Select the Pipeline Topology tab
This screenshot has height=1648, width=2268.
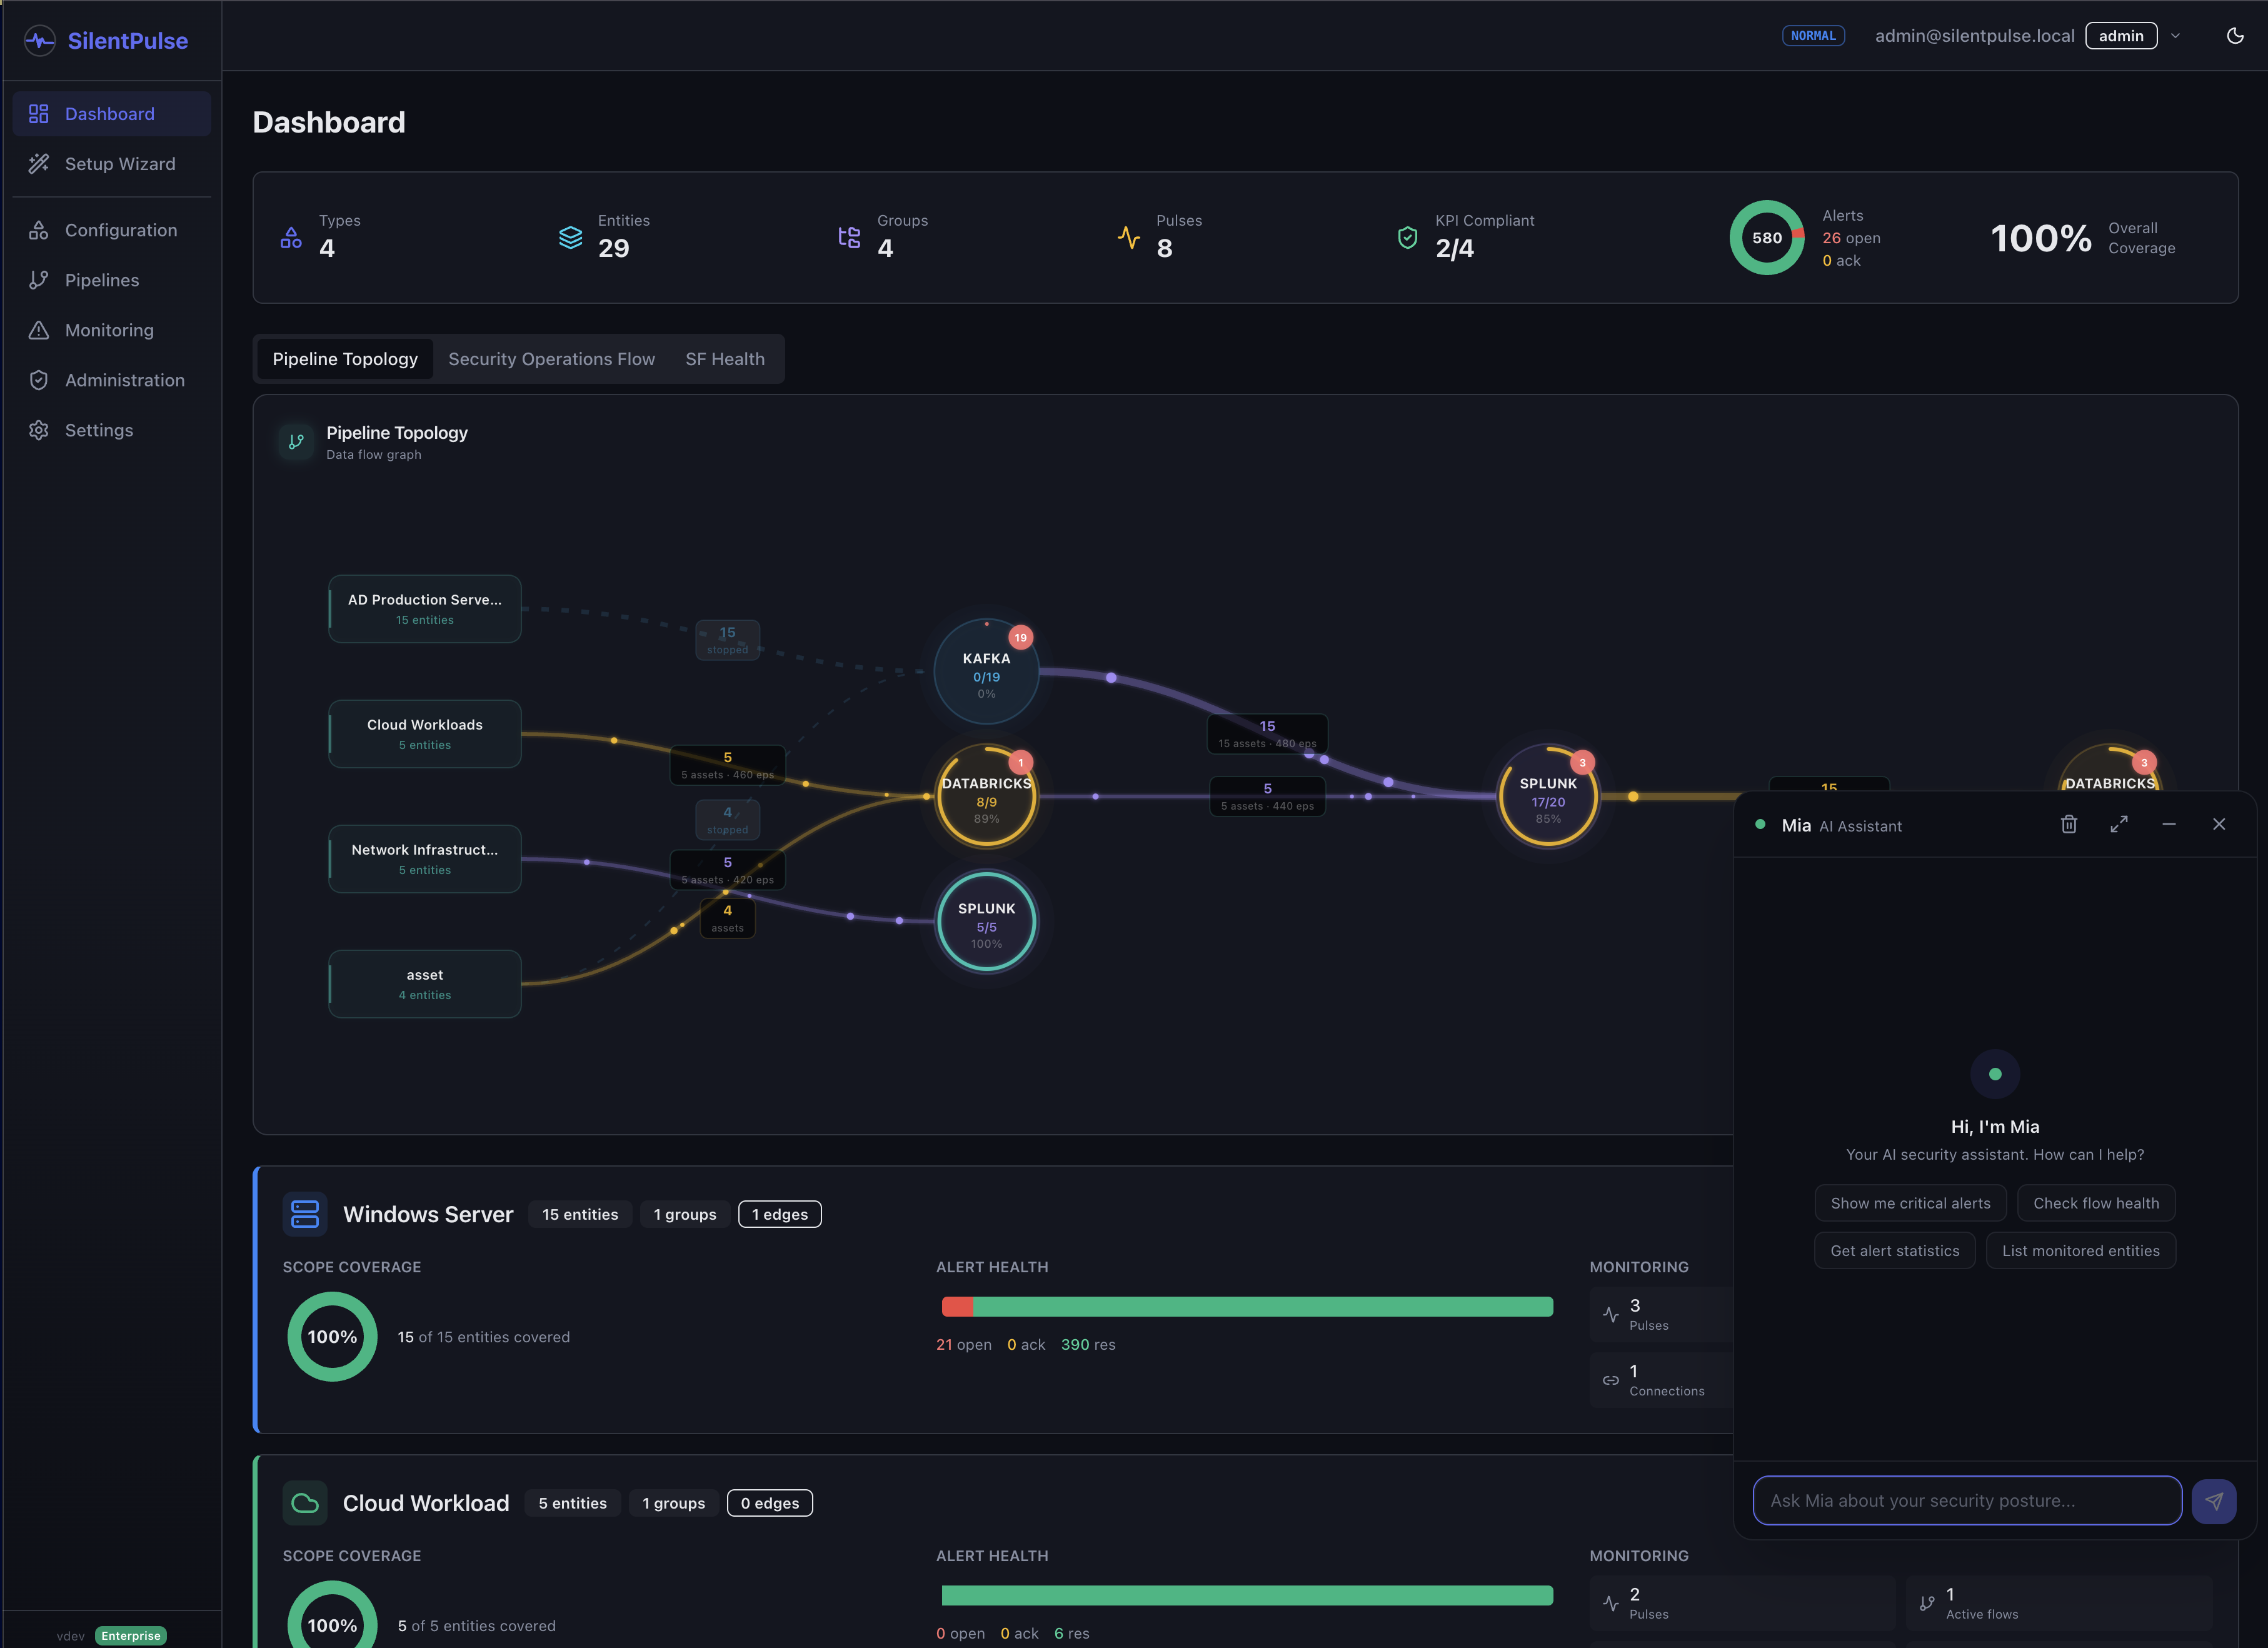[x=345, y=359]
